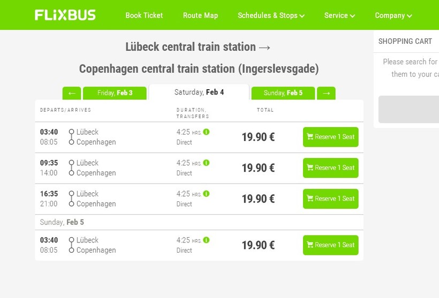Click the grey shopping cart button
Image resolution: width=439 pixels, height=298 pixels.
point(409,109)
